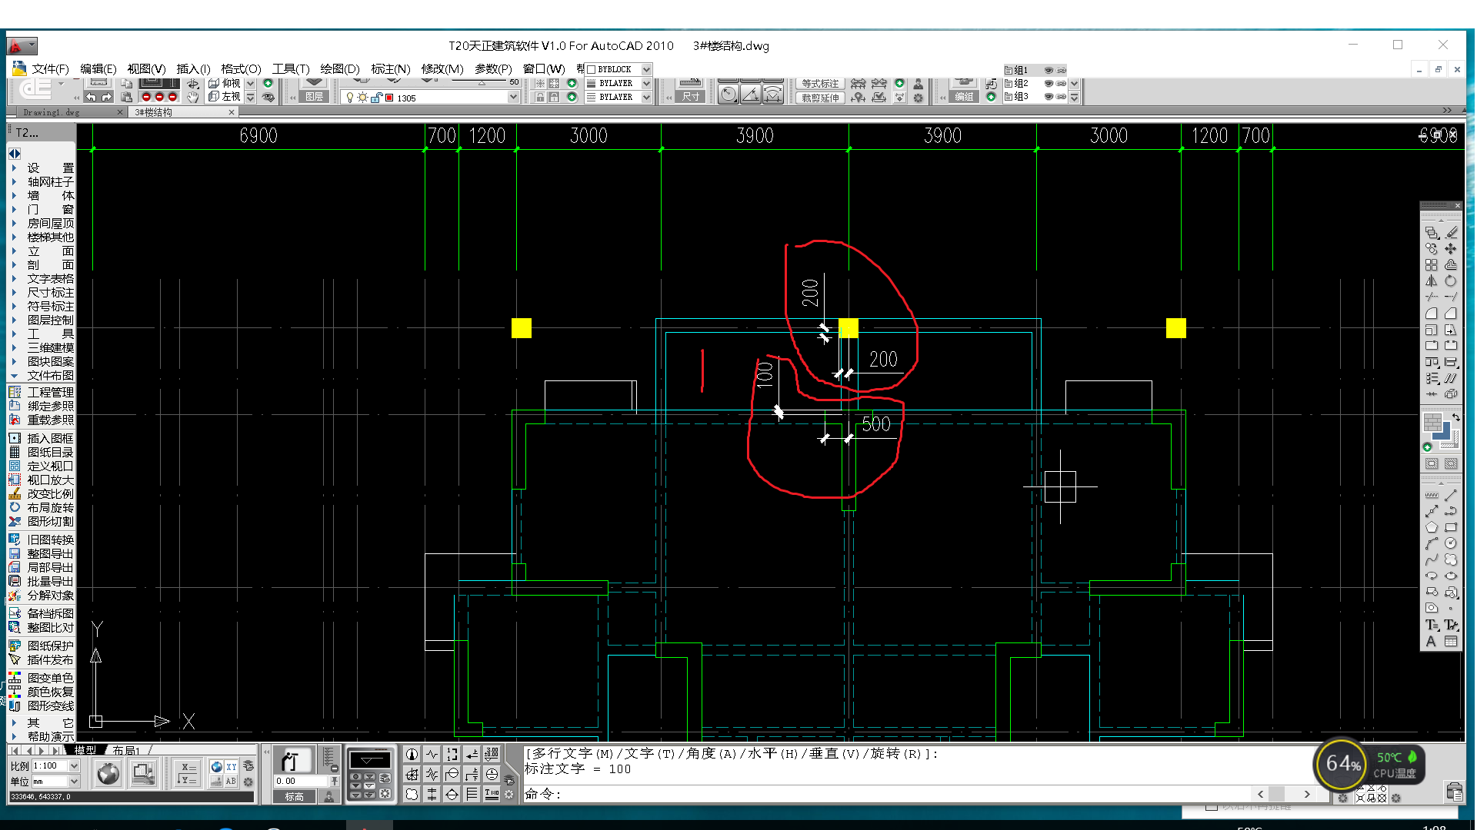Select the text A tool in right palette

click(x=1431, y=641)
